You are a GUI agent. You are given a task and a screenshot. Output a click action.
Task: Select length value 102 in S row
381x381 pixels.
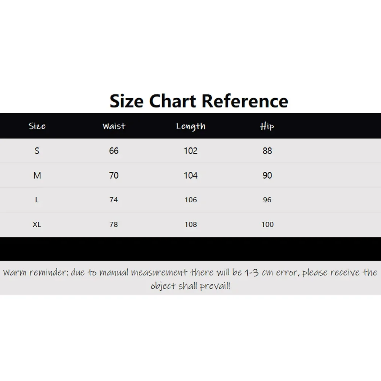[190, 151]
